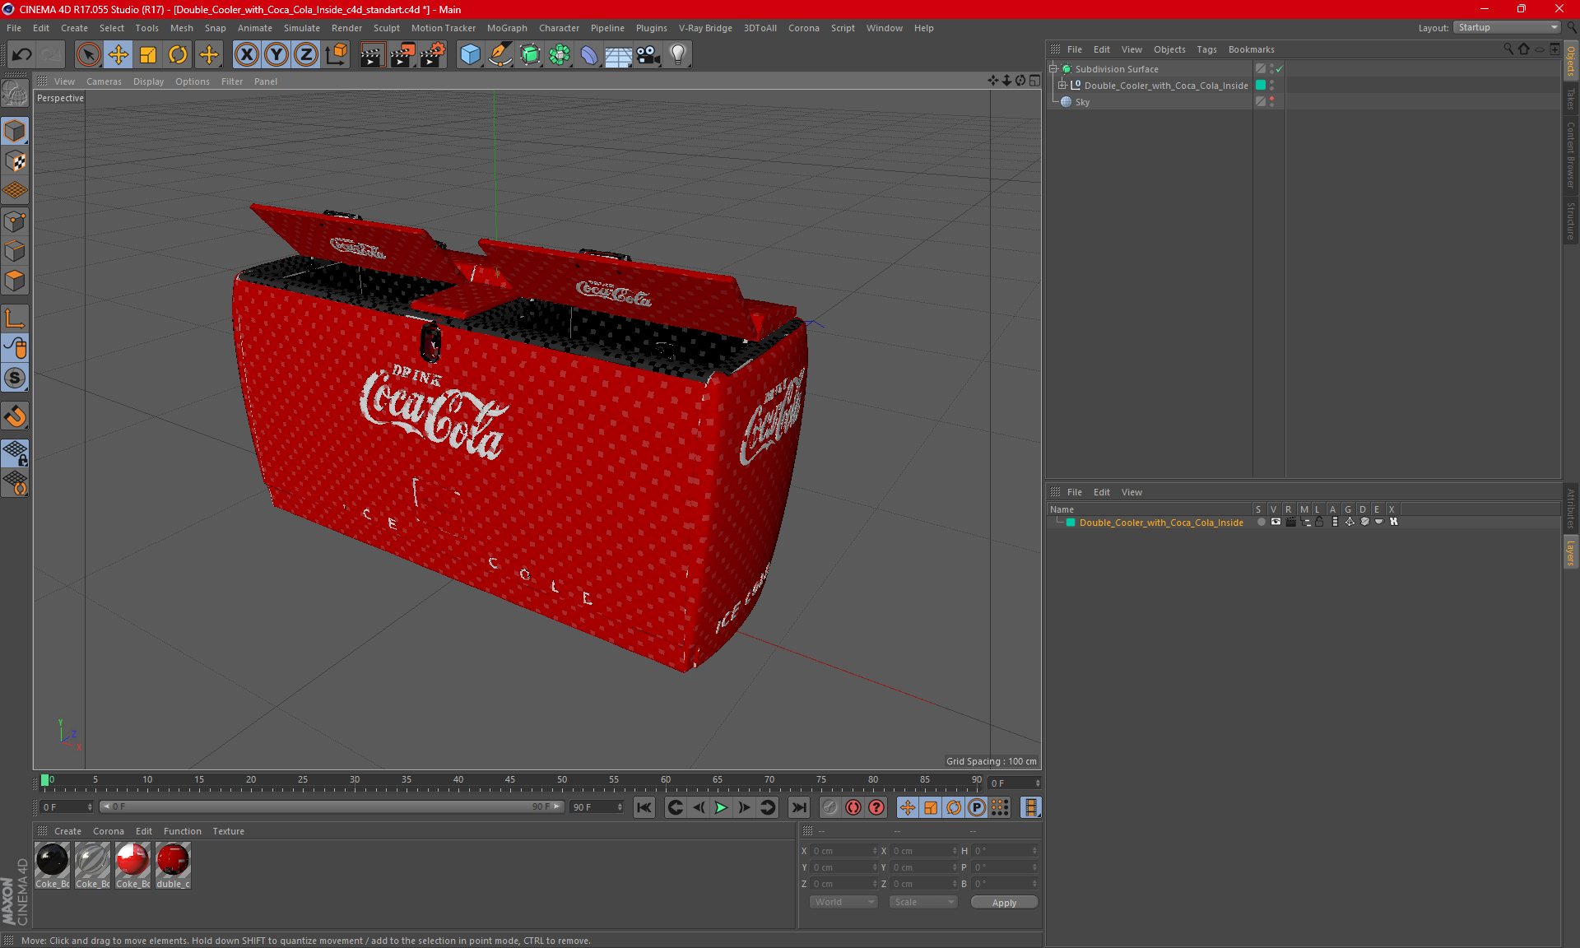Toggle coordinate system icon
This screenshot has height=948, width=1580.
point(337,55)
